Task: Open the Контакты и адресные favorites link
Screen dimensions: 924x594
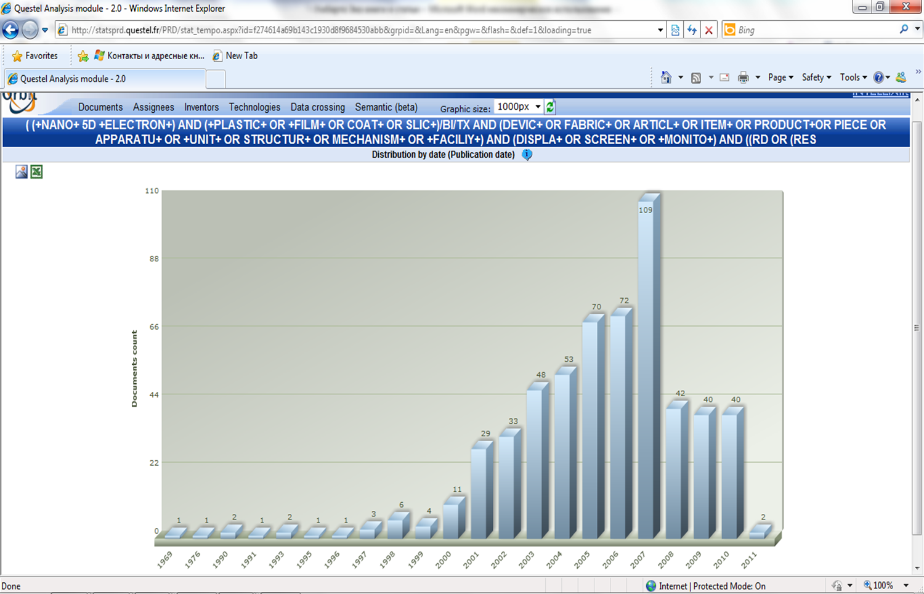Action: pyautogui.click(x=149, y=56)
